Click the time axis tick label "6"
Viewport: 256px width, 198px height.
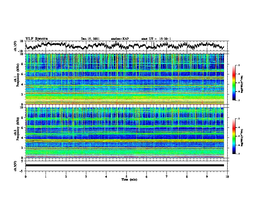pos(146,177)
